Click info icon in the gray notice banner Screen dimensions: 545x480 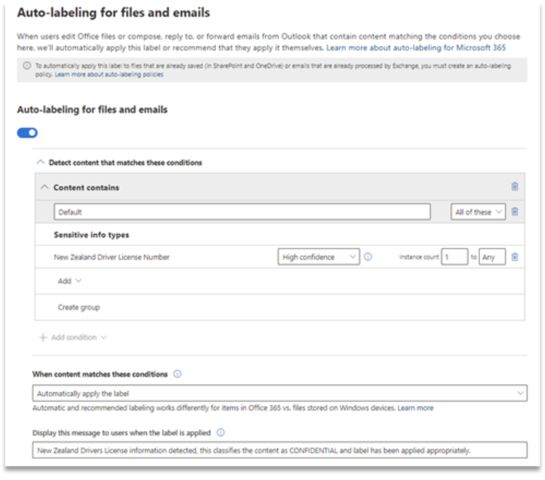[x=27, y=66]
